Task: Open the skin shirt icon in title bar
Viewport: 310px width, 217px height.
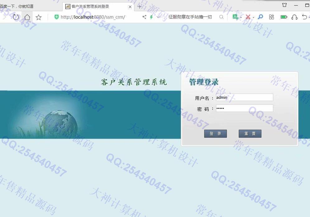Action: coord(284,5)
